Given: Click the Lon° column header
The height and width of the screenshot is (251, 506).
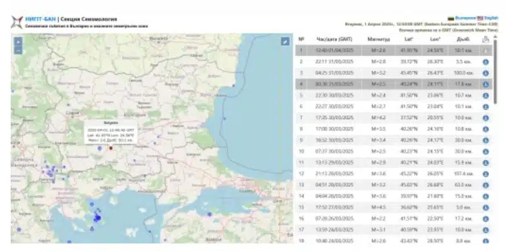Looking at the screenshot, I should 435,39.
